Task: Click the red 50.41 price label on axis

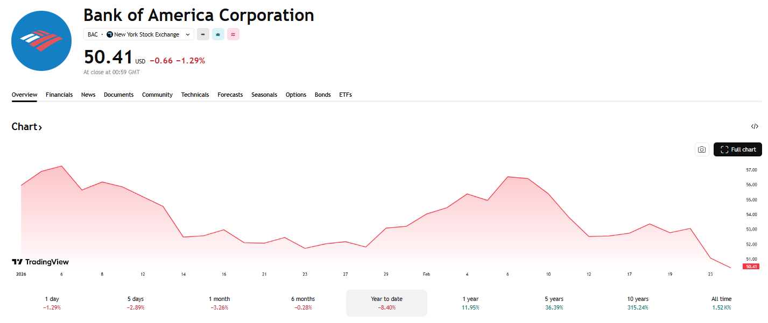Action: point(750,267)
